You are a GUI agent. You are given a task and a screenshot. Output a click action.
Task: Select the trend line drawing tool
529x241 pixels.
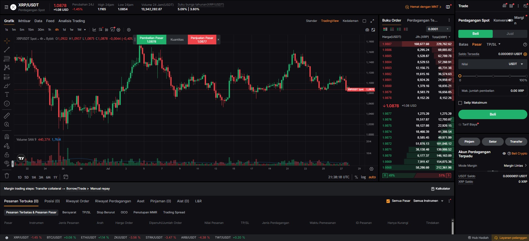point(7,50)
